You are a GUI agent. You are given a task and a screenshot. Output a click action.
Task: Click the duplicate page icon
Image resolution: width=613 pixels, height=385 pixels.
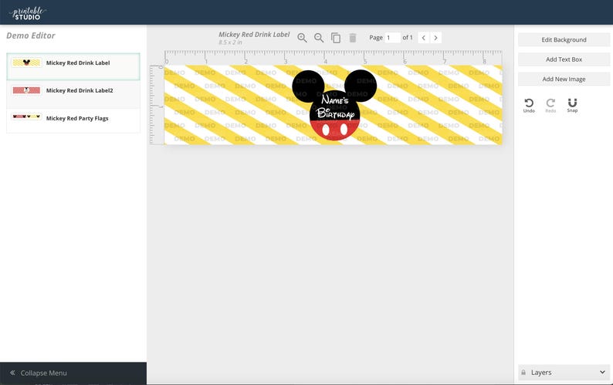(x=336, y=38)
